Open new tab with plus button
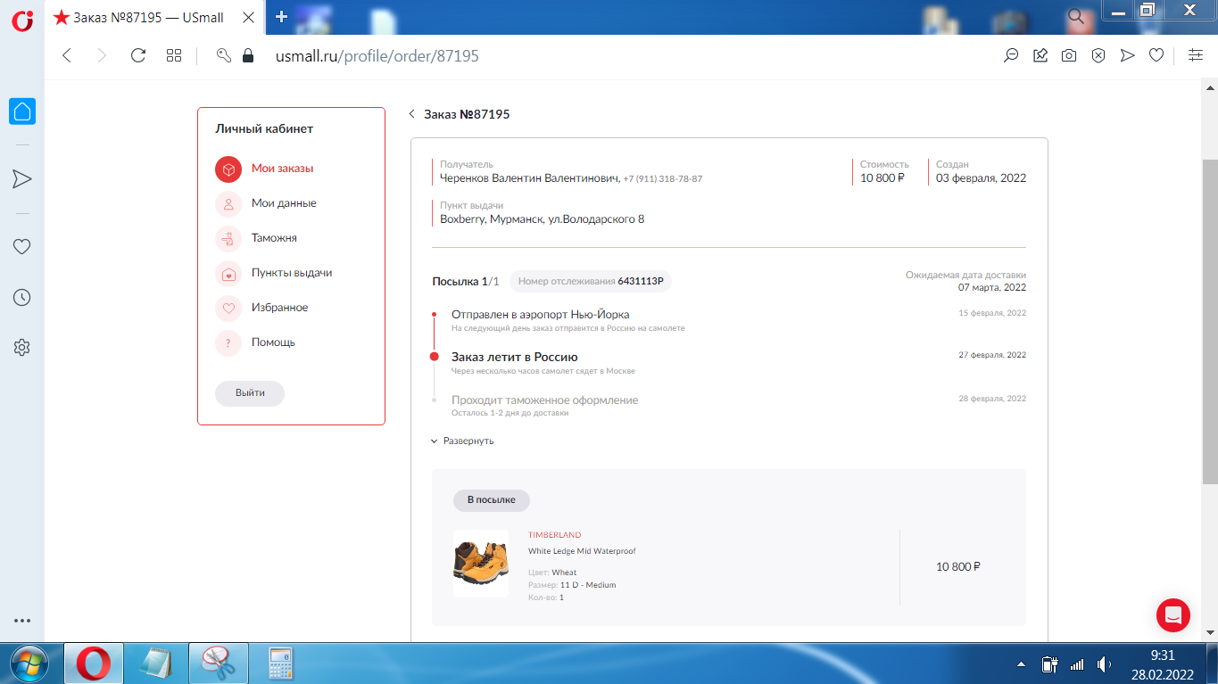This screenshot has height=684, width=1218. [x=282, y=16]
